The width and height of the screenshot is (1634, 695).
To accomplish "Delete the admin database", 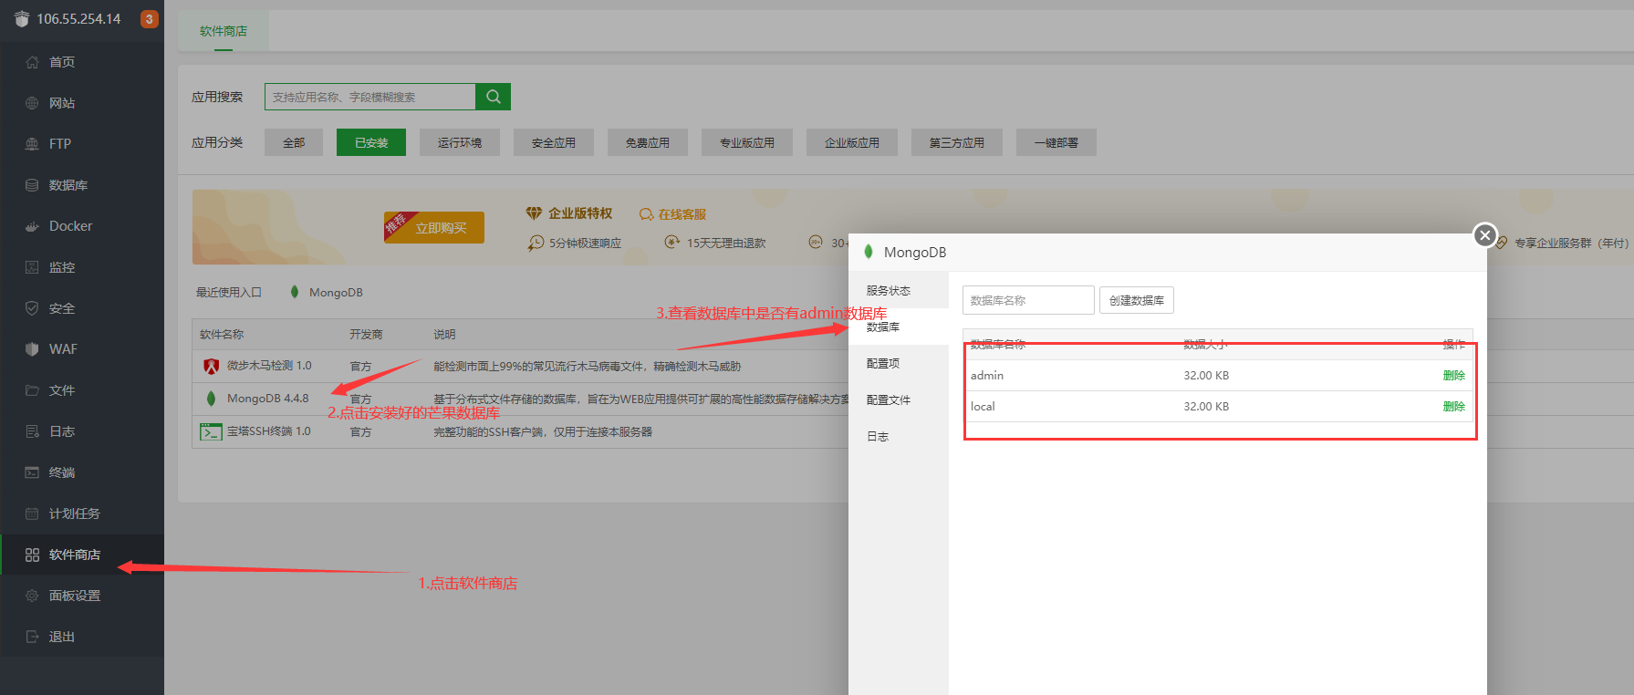I will pyautogui.click(x=1453, y=376).
